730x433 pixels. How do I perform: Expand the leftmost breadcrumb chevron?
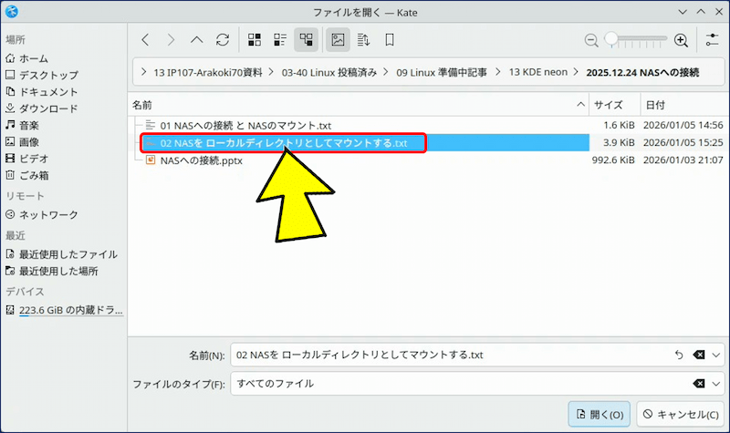144,72
